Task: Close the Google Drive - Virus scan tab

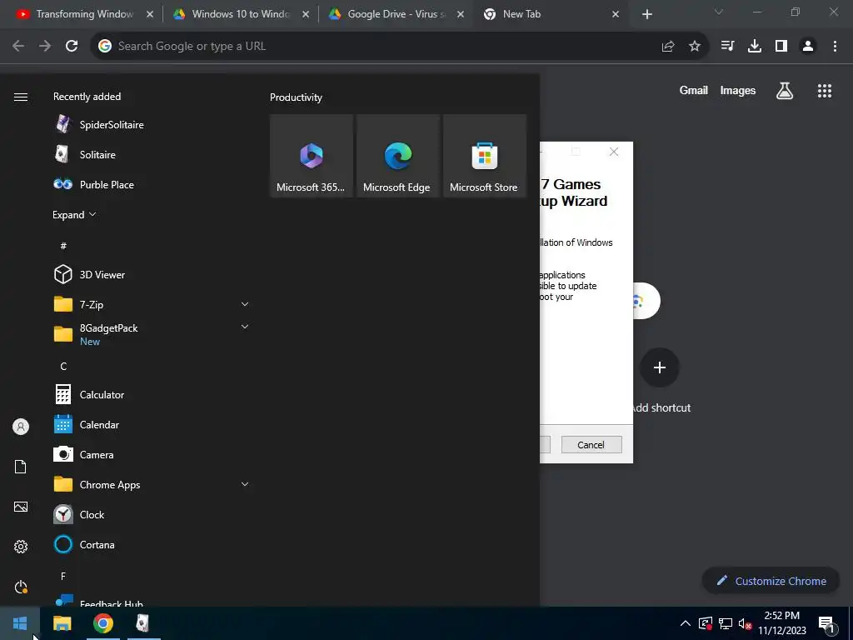Action: click(460, 15)
